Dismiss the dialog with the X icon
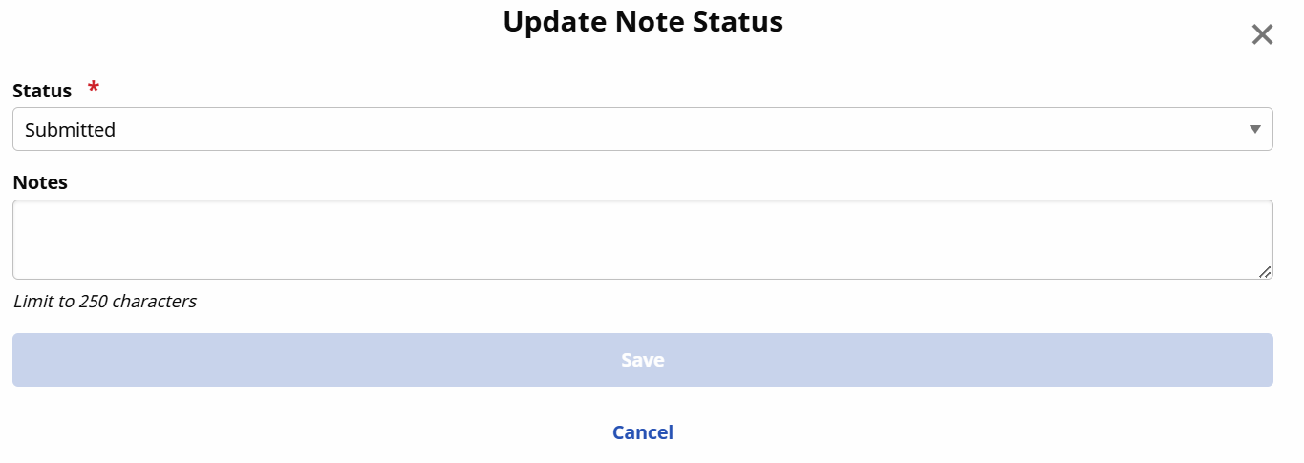The width and height of the screenshot is (1304, 463). [1262, 35]
